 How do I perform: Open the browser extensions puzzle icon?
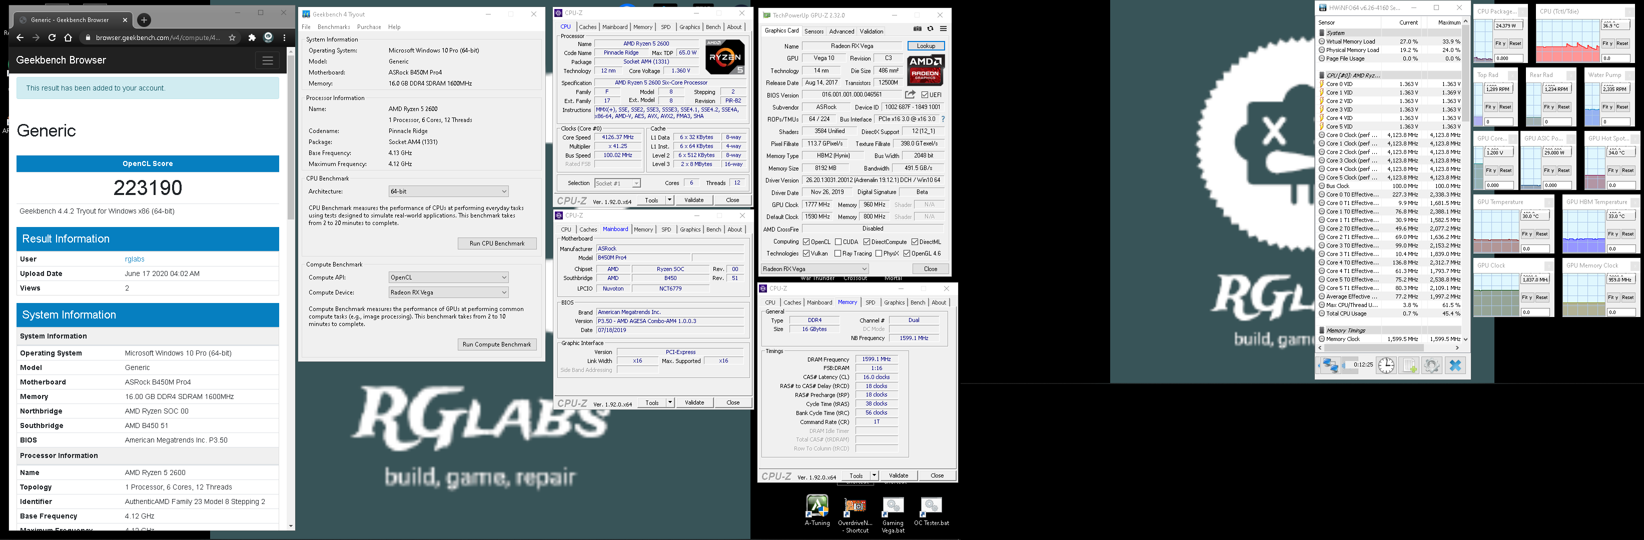tap(252, 37)
